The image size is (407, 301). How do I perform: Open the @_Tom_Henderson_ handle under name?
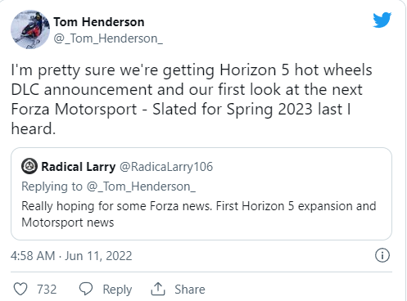coord(108,38)
